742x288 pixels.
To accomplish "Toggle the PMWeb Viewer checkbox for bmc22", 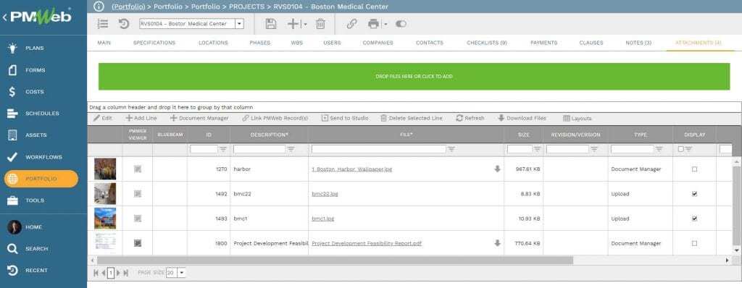I will pyautogui.click(x=137, y=194).
